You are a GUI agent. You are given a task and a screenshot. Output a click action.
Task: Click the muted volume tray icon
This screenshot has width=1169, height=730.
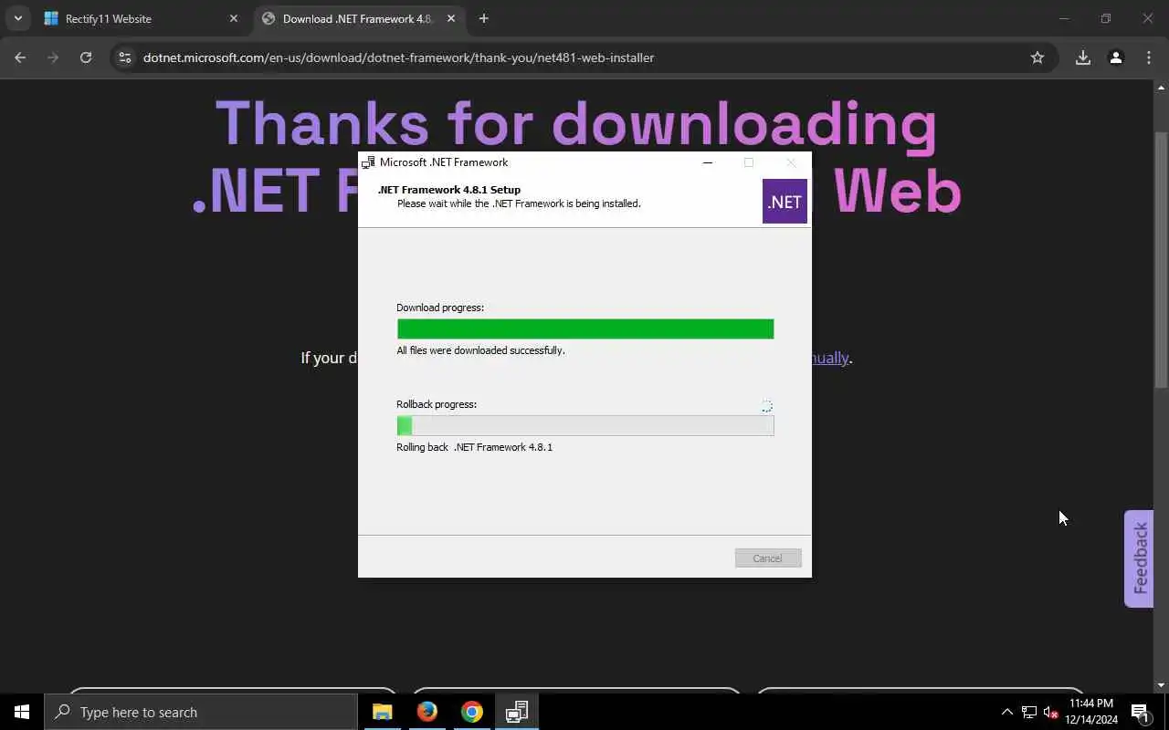click(1051, 712)
